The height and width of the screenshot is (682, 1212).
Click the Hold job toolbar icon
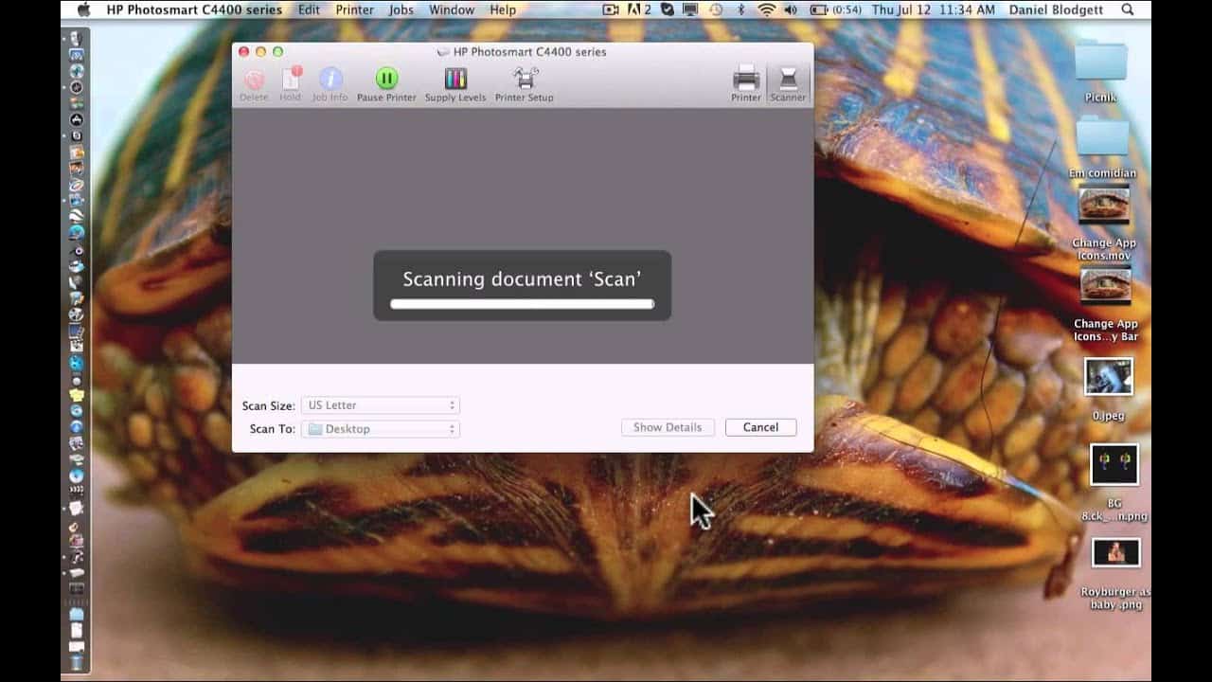[290, 80]
